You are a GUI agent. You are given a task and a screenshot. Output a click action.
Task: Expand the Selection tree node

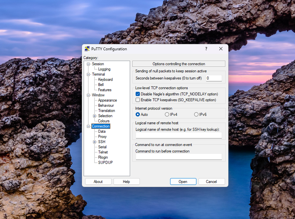click(x=94, y=116)
